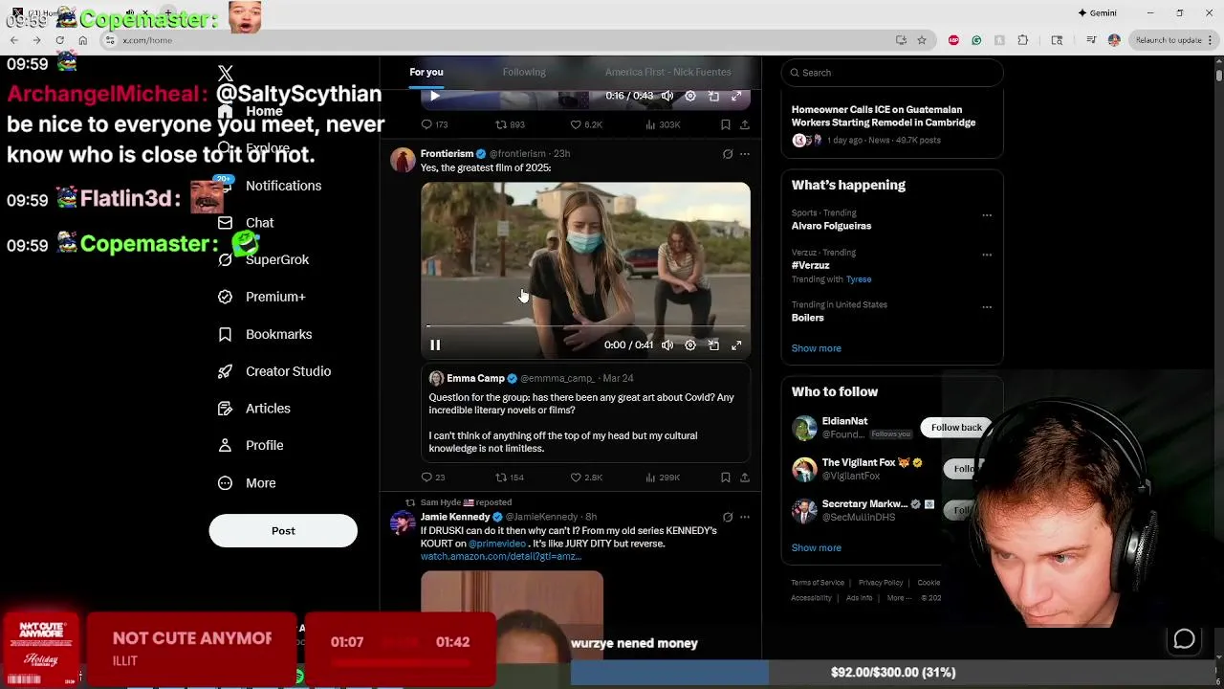The image size is (1224, 689).
Task: Reply to post with 23 comments
Action: pyautogui.click(x=433, y=478)
